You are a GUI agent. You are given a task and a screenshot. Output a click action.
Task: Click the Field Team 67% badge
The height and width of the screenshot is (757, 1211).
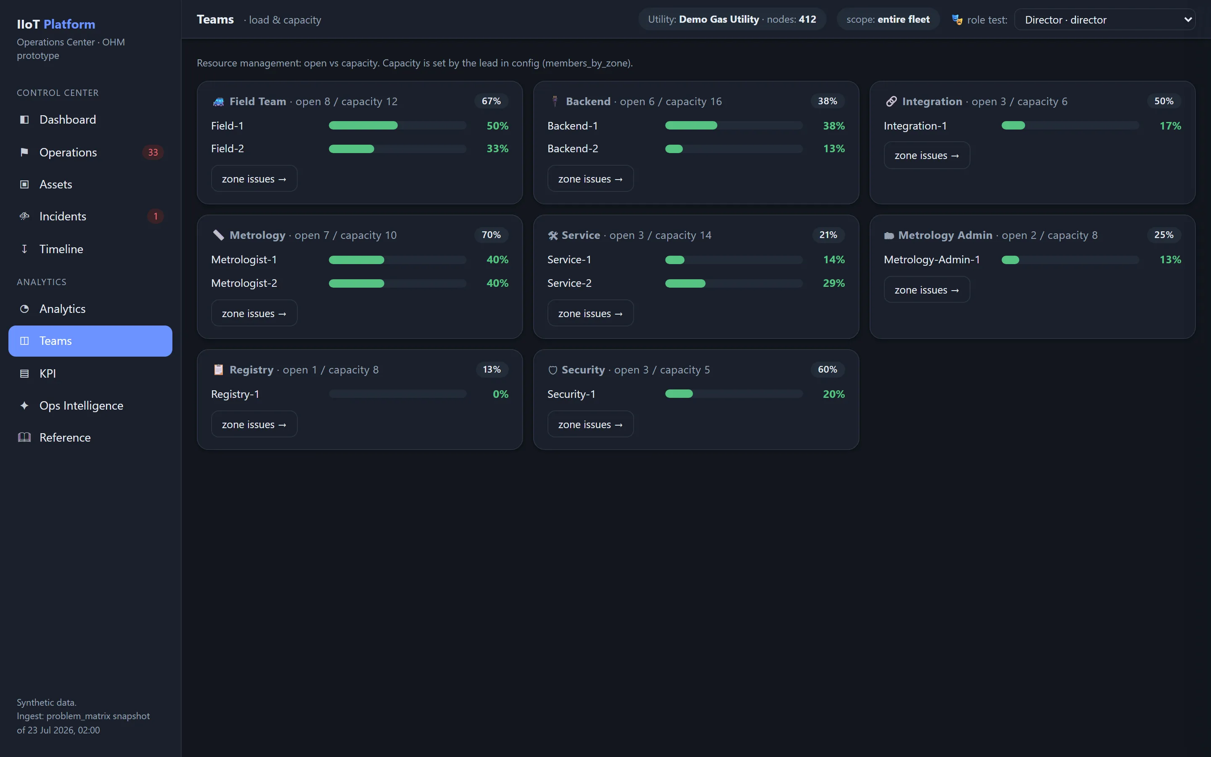pos(492,101)
